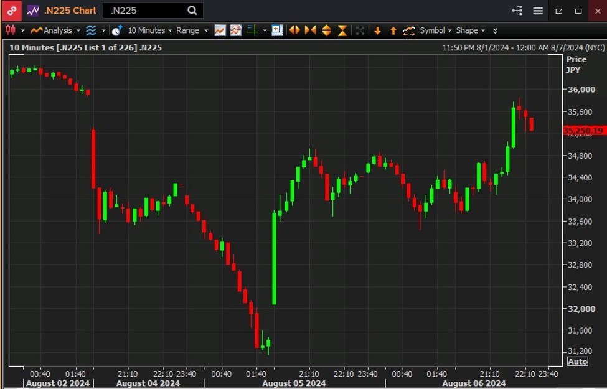Click the interval clock icon
This screenshot has height=389, width=607.
pyautogui.click(x=116, y=30)
